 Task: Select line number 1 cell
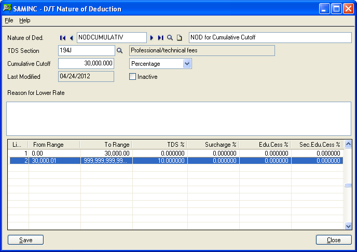(19, 153)
